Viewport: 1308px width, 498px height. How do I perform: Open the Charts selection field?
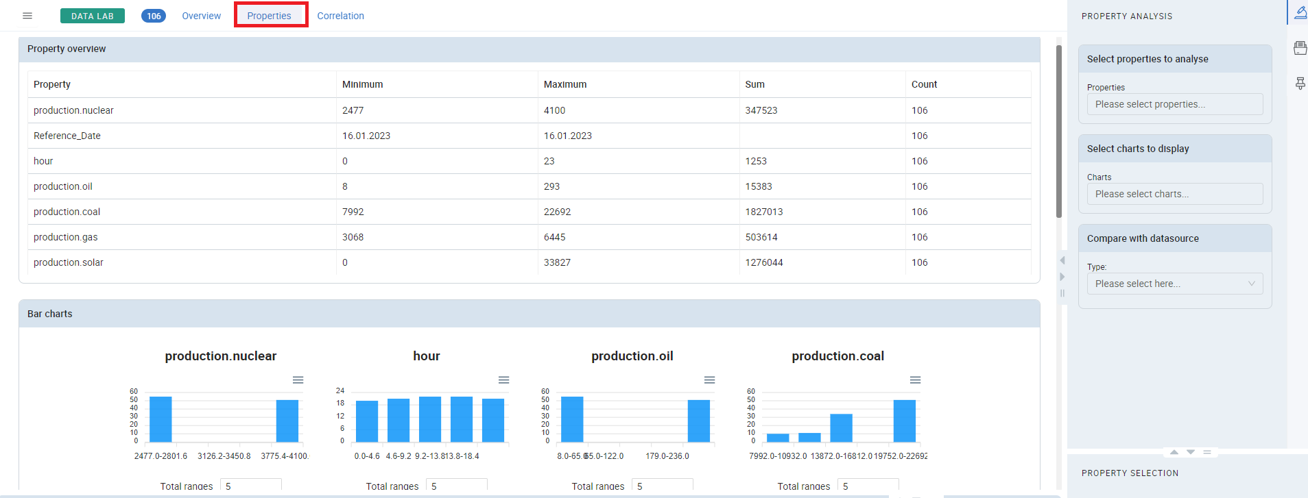click(1175, 194)
